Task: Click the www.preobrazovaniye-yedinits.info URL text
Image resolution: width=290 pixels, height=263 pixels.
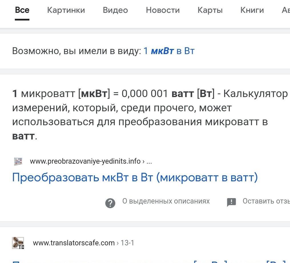Action: pos(85,161)
